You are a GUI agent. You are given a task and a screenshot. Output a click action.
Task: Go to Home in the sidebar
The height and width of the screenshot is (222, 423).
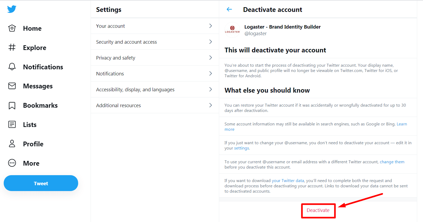click(32, 28)
